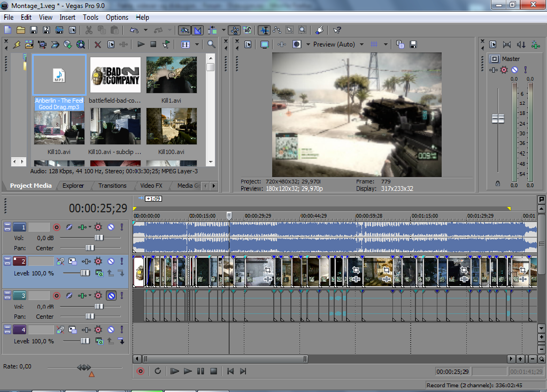The image size is (547, 392).
Task: Click external monitor preview icon
Action: pos(265,44)
